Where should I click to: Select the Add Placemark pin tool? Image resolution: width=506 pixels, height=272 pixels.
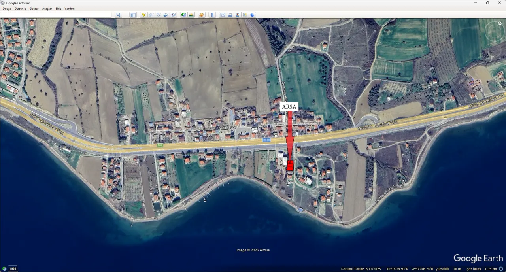[x=144, y=15]
